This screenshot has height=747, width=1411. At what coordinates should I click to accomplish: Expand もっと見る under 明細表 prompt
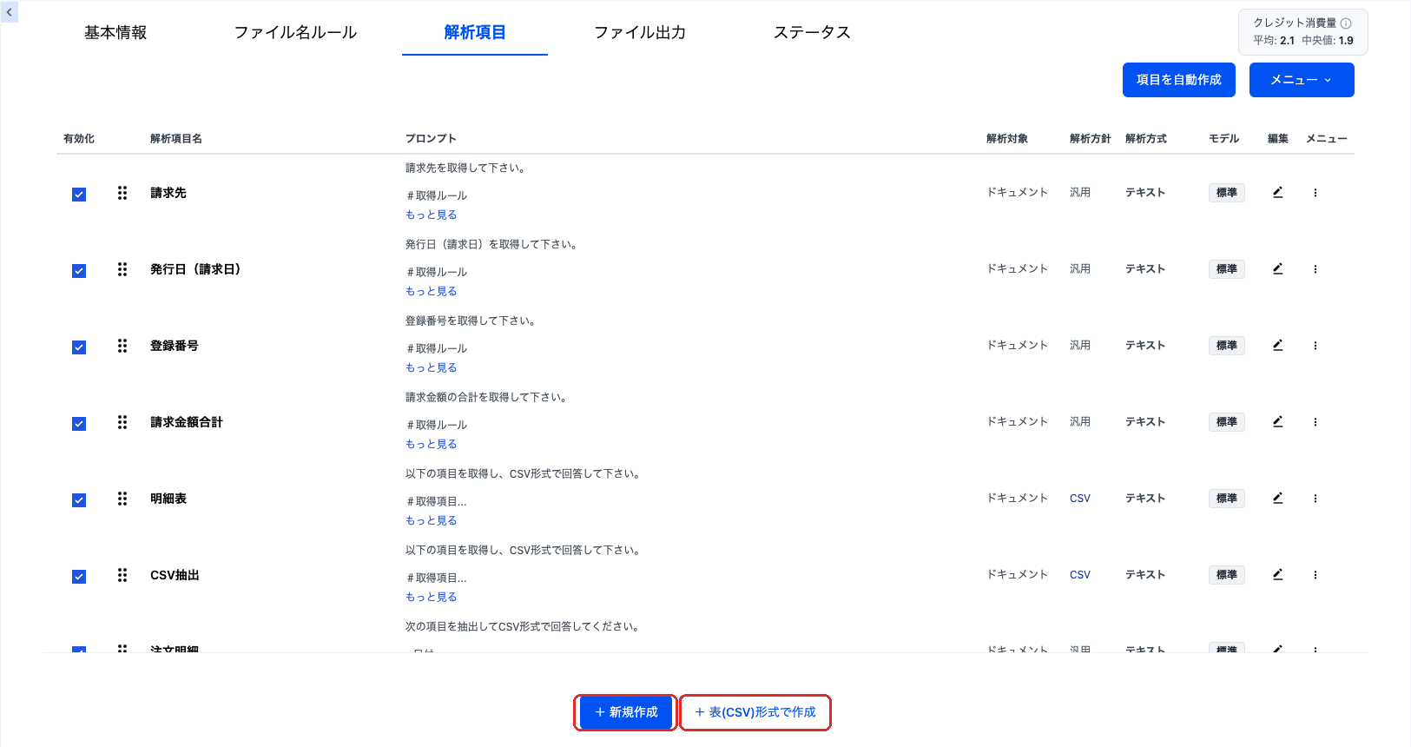click(x=432, y=520)
